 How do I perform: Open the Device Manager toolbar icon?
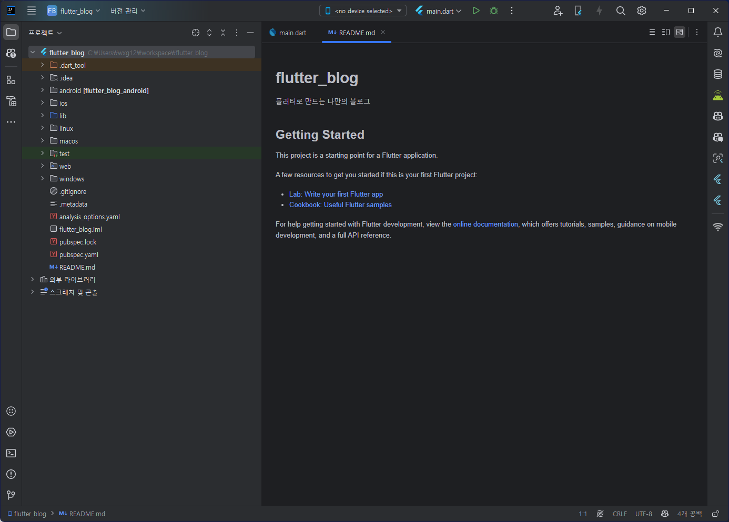[578, 11]
